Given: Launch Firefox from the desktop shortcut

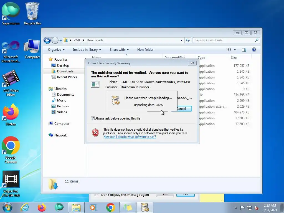Looking at the screenshot, I should pos(11,115).
